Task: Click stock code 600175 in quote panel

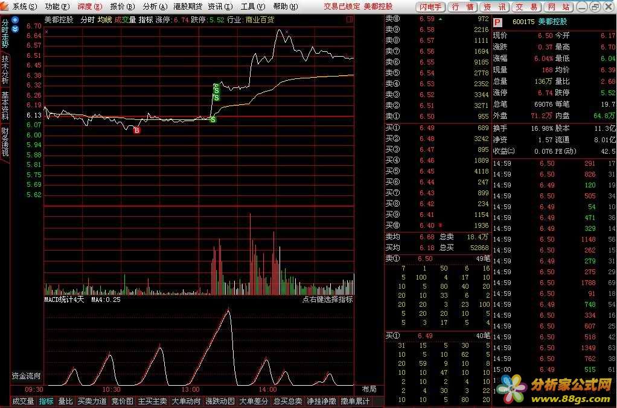Action: pyautogui.click(x=523, y=22)
